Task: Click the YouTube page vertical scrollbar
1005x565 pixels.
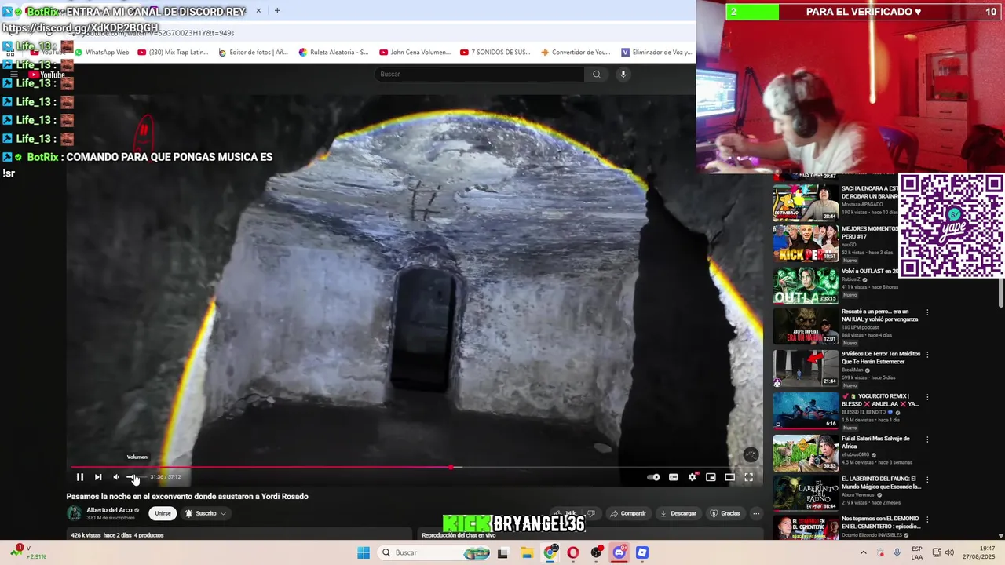Action: [x=1000, y=292]
